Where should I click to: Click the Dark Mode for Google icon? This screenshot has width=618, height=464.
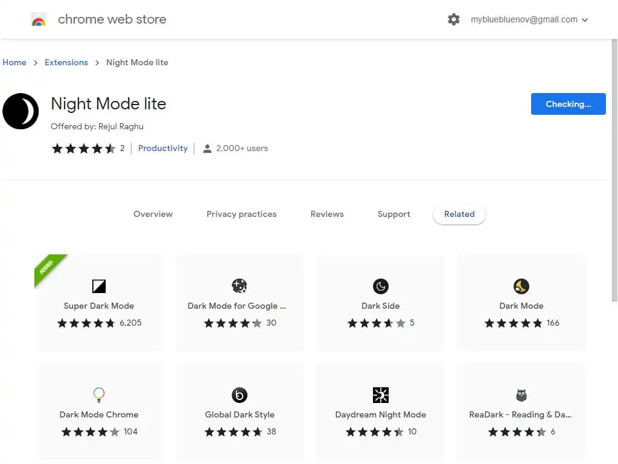coord(239,286)
